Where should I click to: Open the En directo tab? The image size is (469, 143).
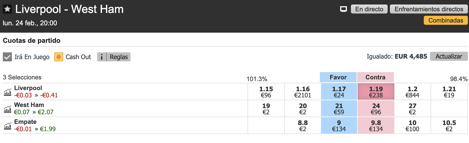(369, 9)
